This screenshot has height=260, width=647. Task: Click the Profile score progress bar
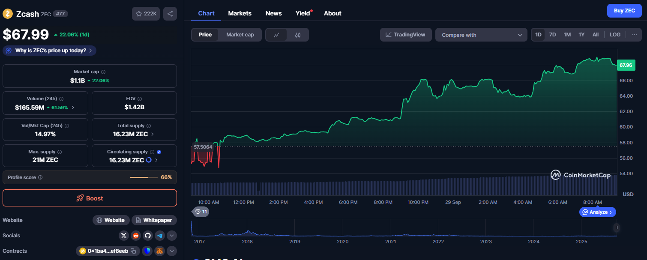pos(144,177)
